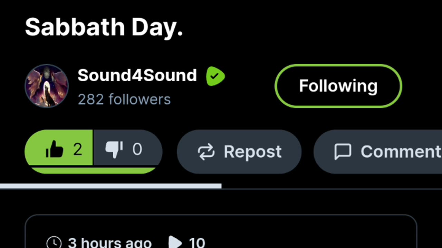Click the like count number 2
Screen dimensions: 442x248
[78, 149]
